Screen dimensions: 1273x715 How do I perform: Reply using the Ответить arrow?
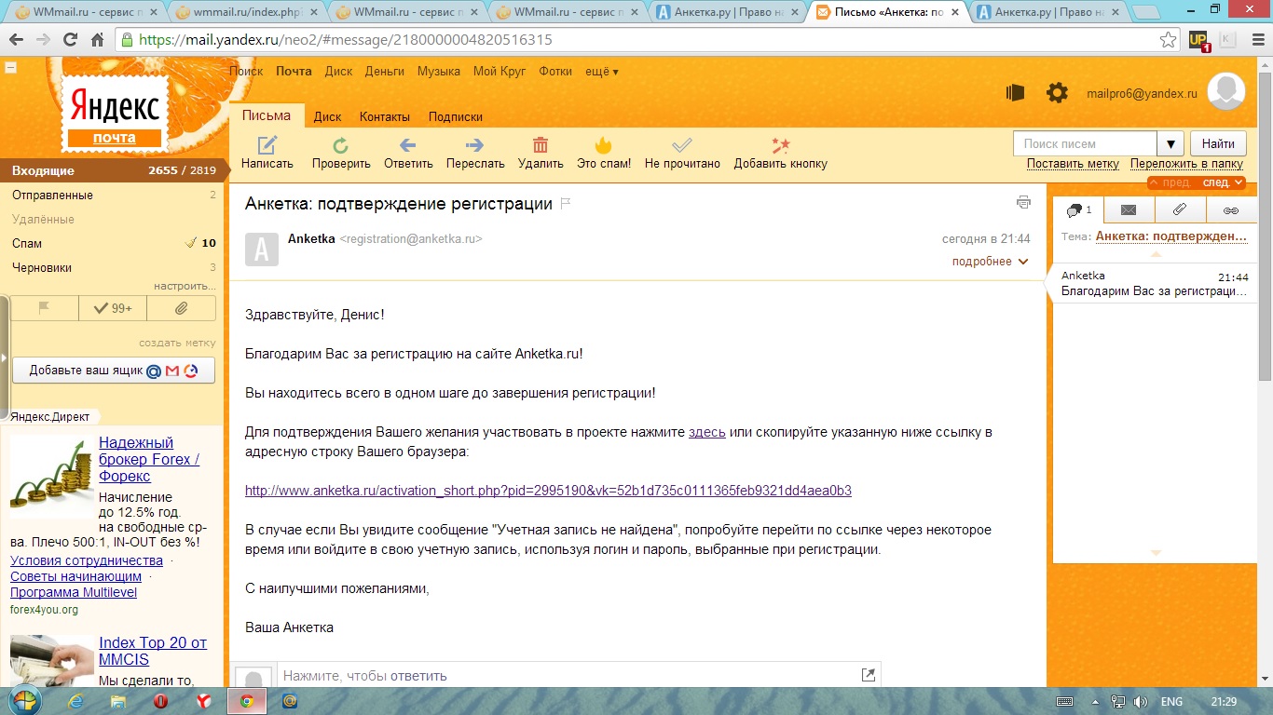pos(407,145)
